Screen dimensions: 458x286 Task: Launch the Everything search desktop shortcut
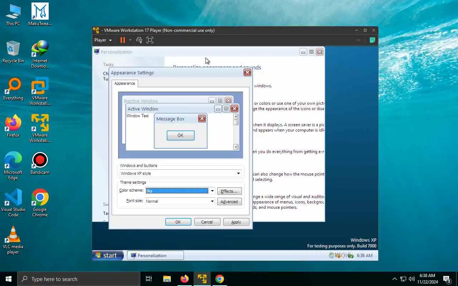point(13,89)
